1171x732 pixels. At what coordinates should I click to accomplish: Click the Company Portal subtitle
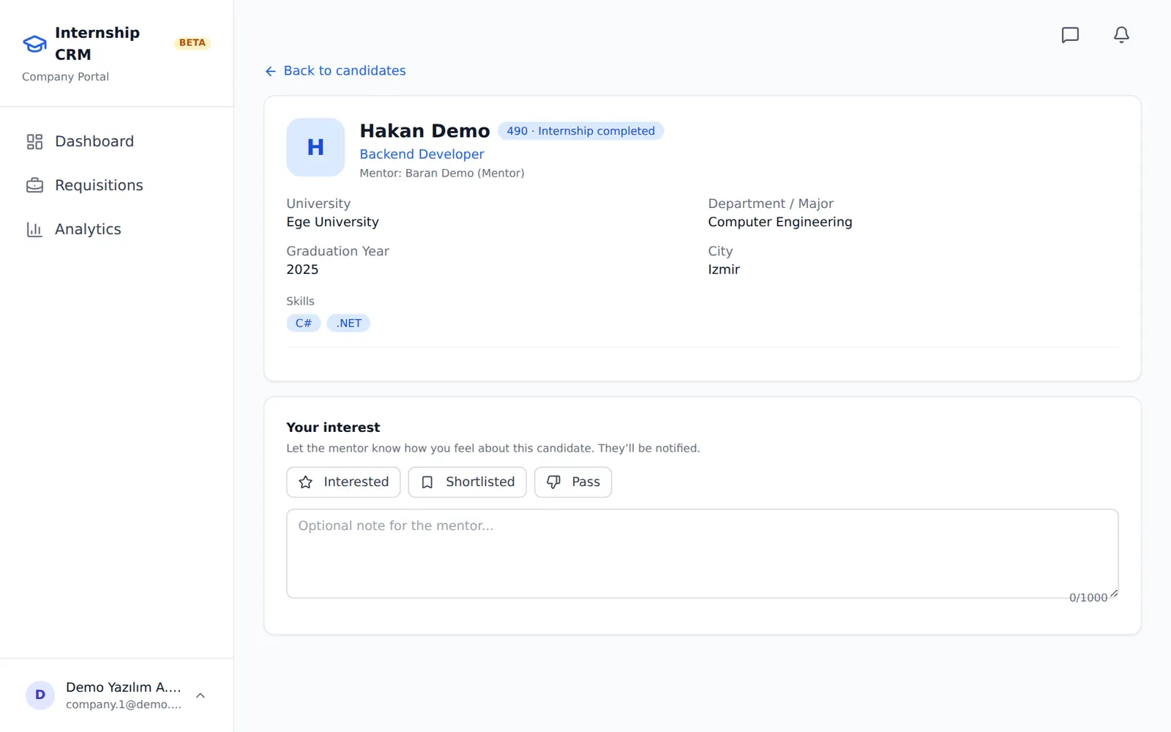[x=65, y=77]
